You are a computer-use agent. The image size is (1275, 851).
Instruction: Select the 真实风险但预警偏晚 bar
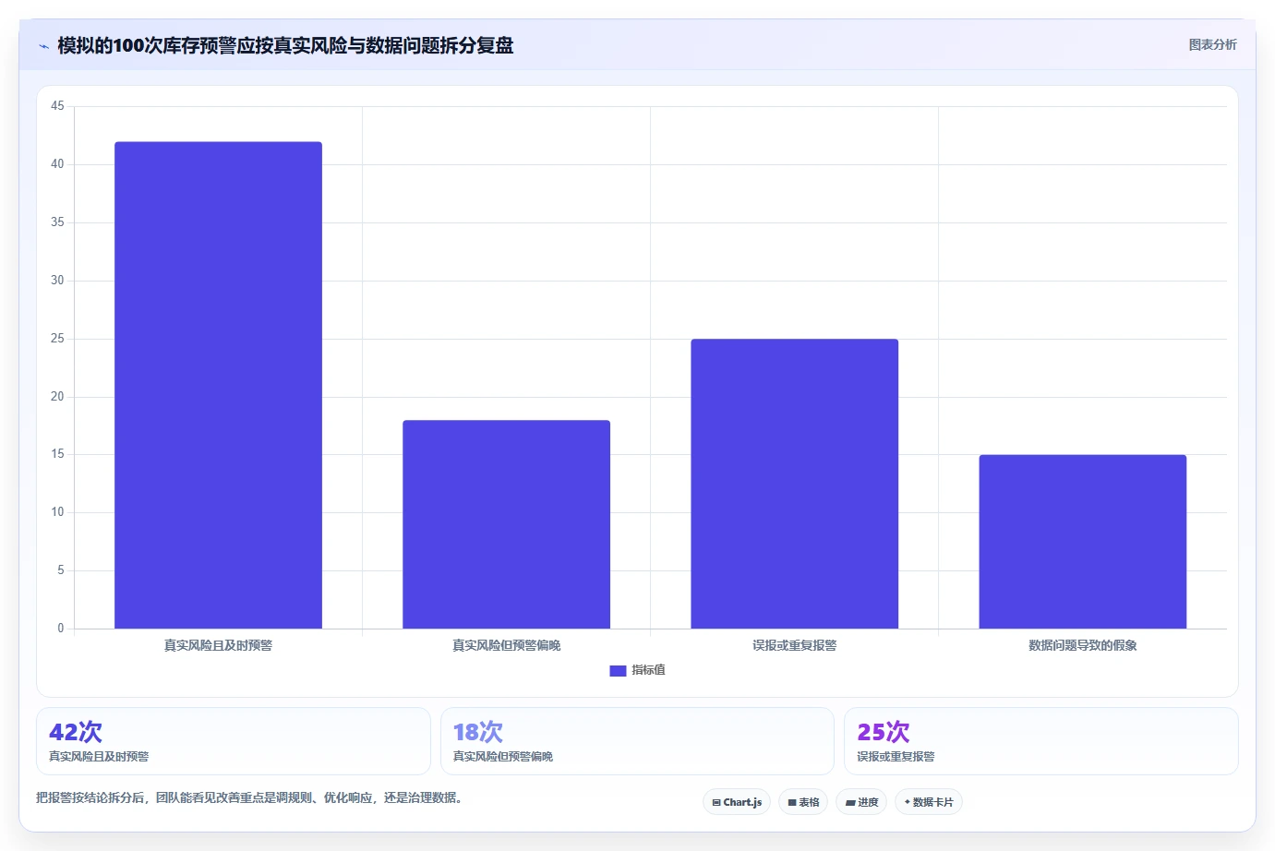(x=506, y=524)
